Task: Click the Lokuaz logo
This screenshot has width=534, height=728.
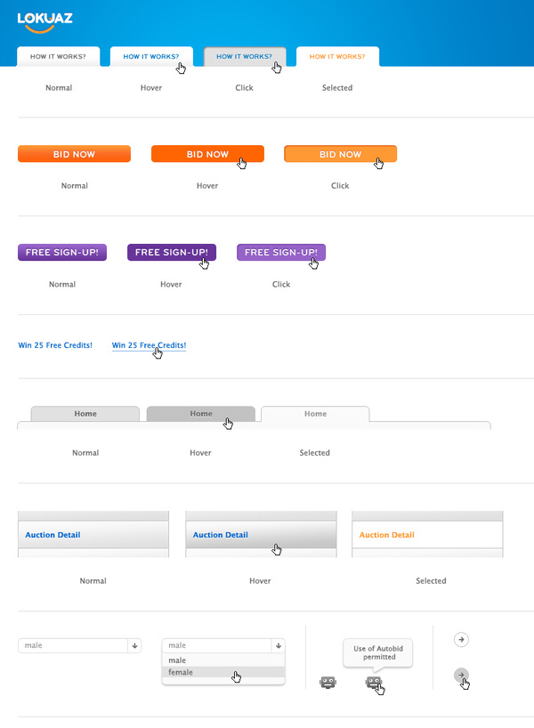Action: (45, 22)
